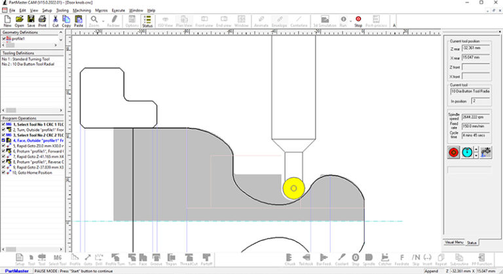Switch to the Visual Menu tab
Image resolution: width=503 pixels, height=274 pixels.
[x=454, y=242]
